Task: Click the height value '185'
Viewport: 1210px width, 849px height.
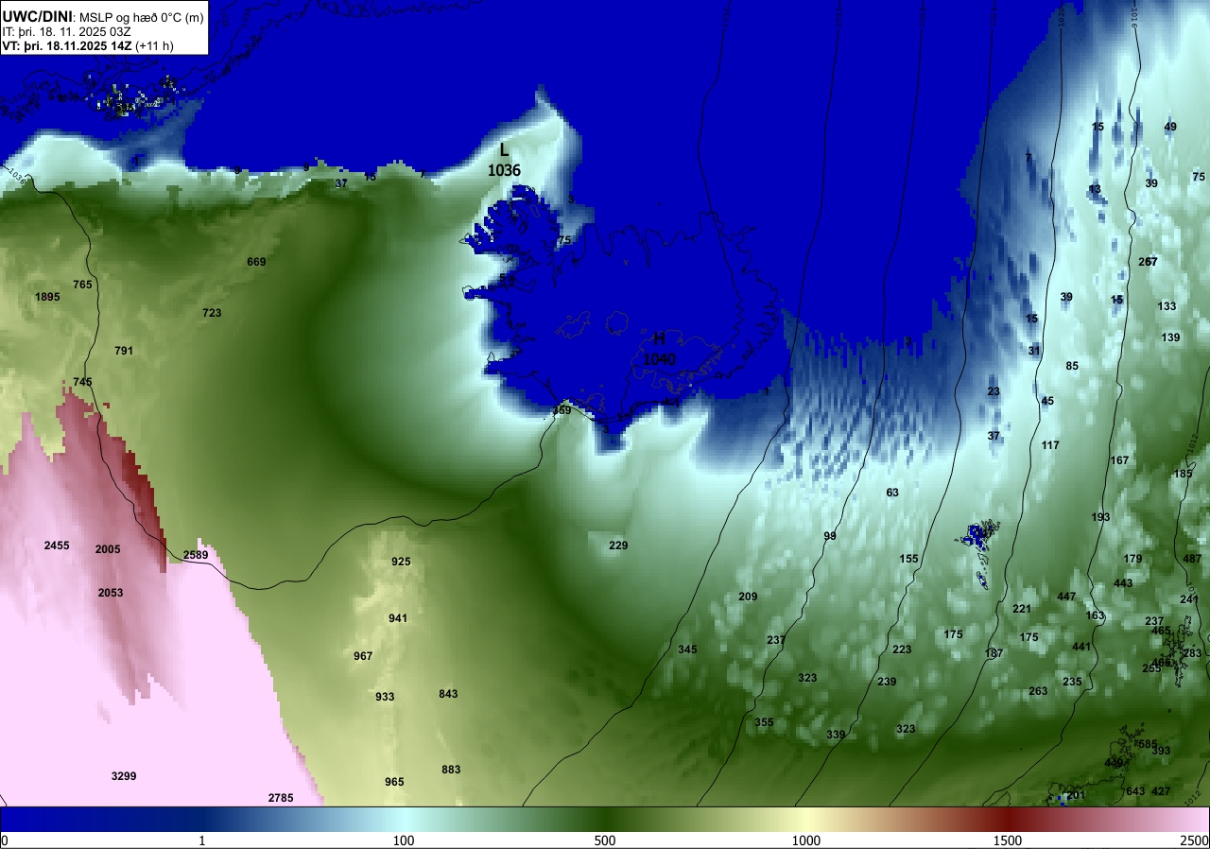Action: point(1183,474)
